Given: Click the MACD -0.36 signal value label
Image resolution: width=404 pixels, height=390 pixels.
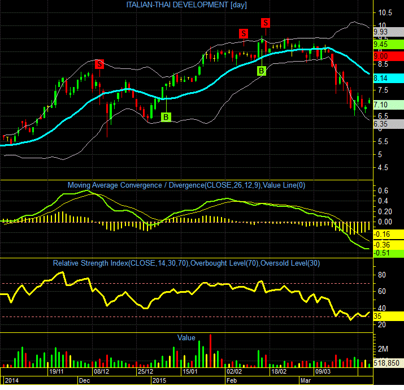Looking at the screenshot, I should (x=389, y=245).
